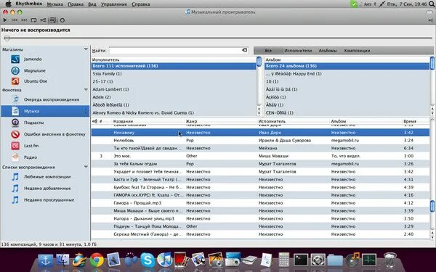Select the Альбомы search filter
This screenshot has height=272, width=436.
pyautogui.click(x=328, y=51)
